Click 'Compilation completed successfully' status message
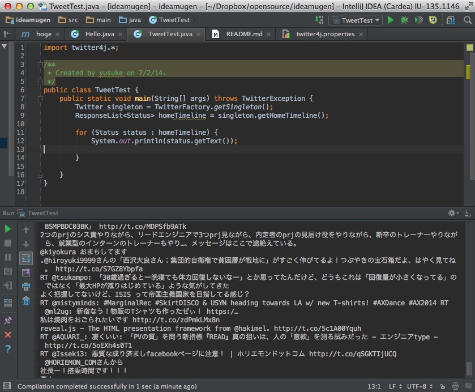 pyautogui.click(x=107, y=386)
